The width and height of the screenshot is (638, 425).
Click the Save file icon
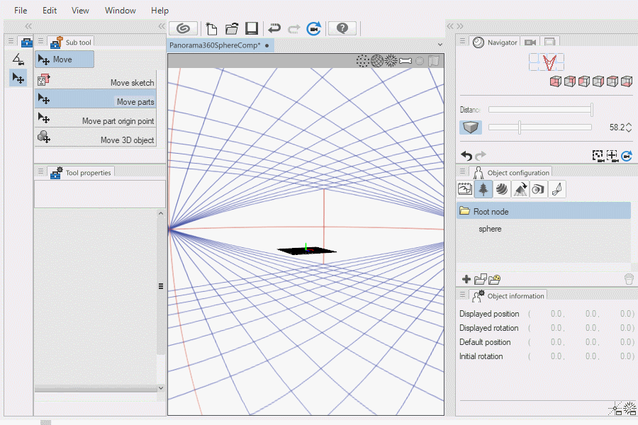pyautogui.click(x=252, y=28)
